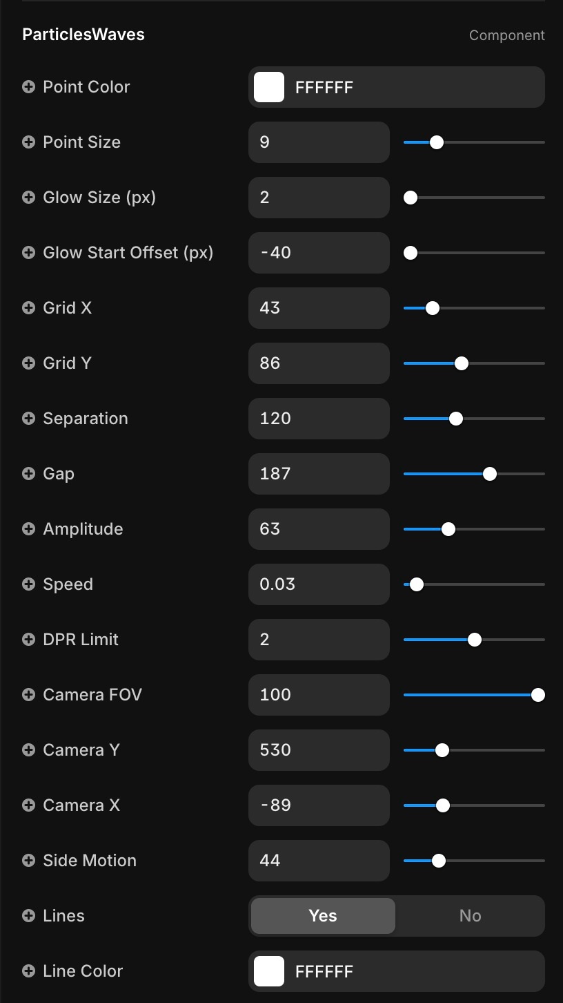
Task: Open the Point Color white swatch
Action: [x=269, y=87]
